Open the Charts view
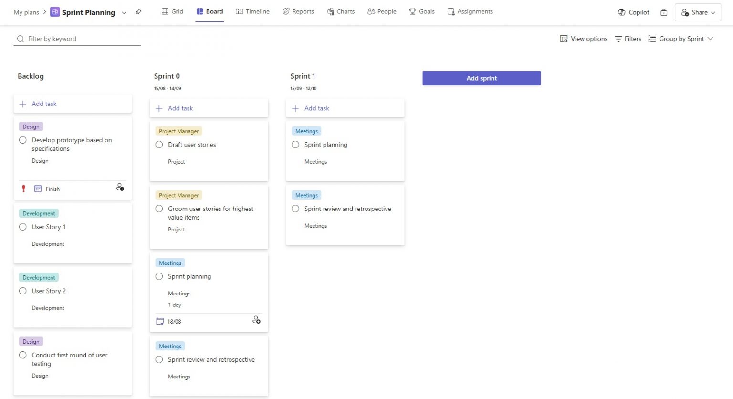Viewport: 733px width, 399px height. point(340,11)
